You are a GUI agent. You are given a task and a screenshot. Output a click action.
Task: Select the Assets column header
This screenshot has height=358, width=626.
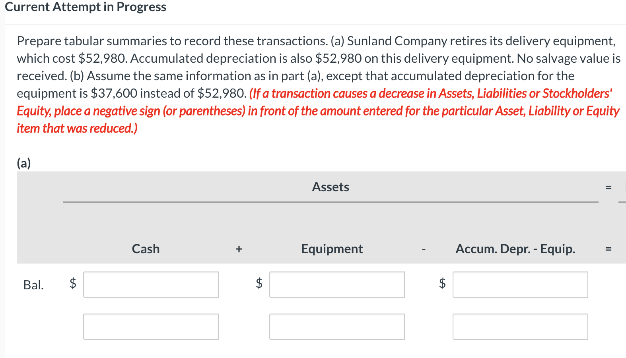330,187
